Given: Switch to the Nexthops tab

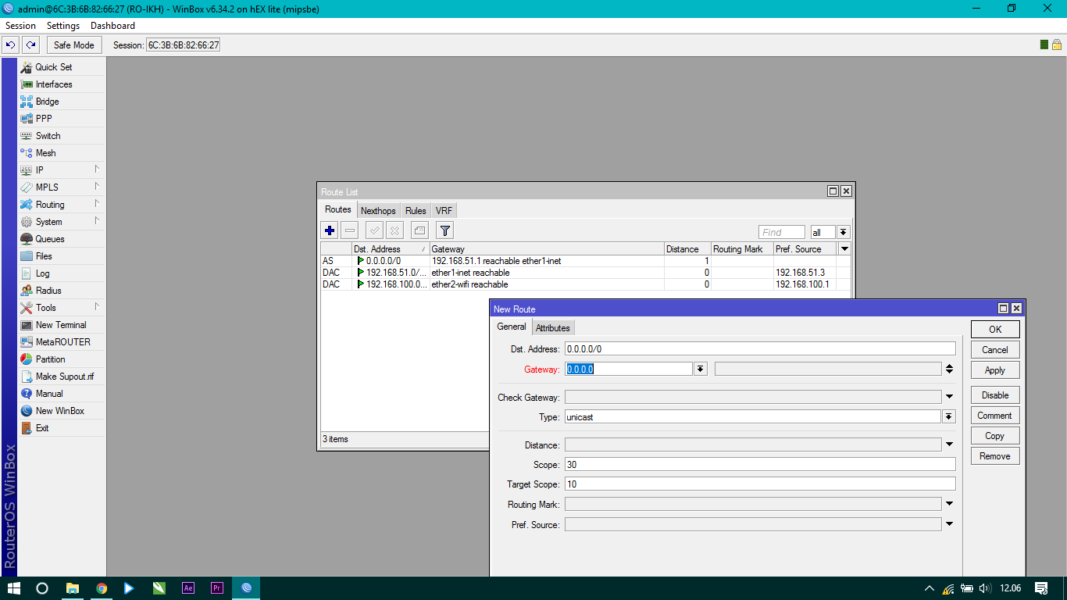Looking at the screenshot, I should tap(378, 211).
